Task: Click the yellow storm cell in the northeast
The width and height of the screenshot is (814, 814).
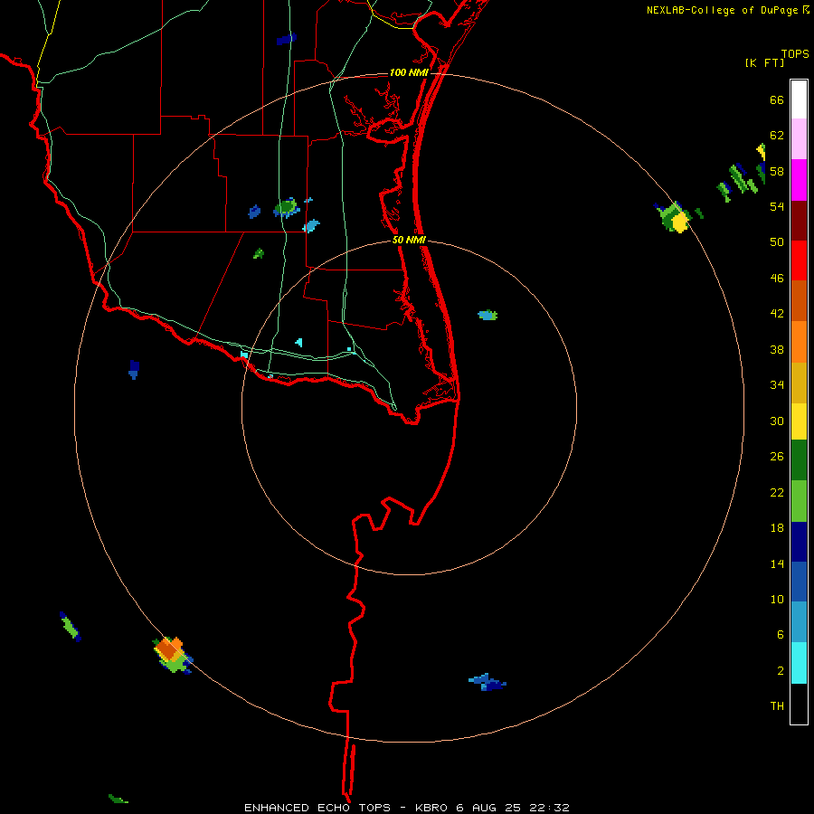Action: (x=673, y=217)
